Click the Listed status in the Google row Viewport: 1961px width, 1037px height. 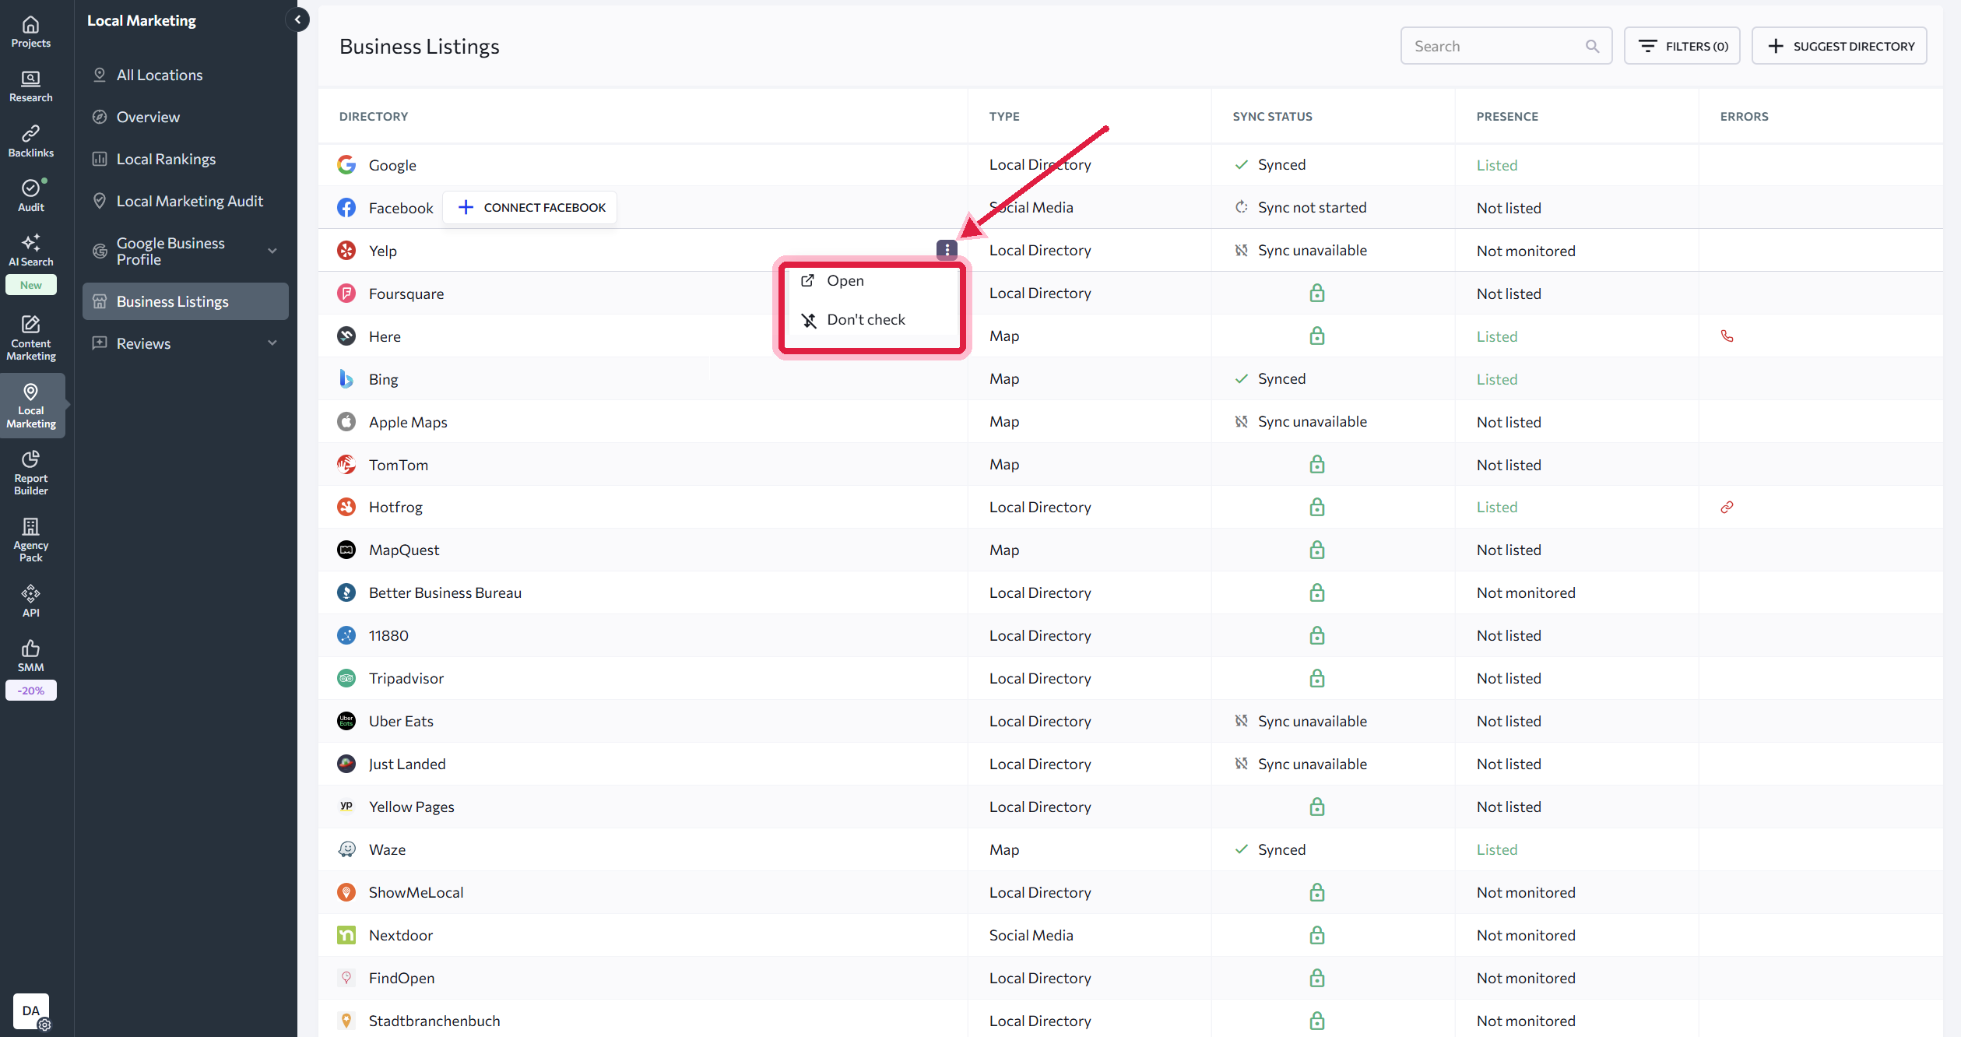point(1496,165)
